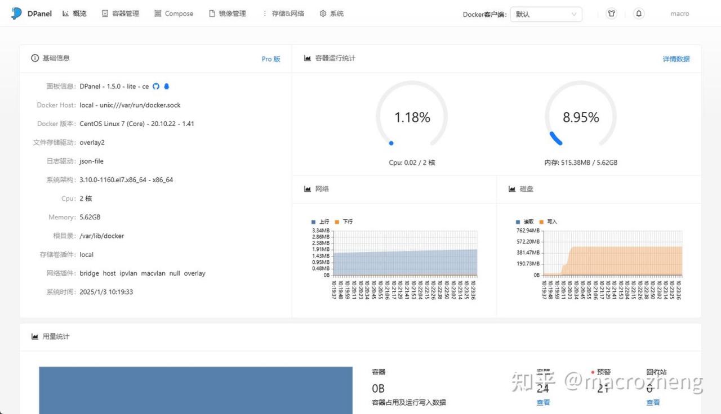Toggle the 上行 legend swatch
This screenshot has width=721, height=414.
coord(314,222)
